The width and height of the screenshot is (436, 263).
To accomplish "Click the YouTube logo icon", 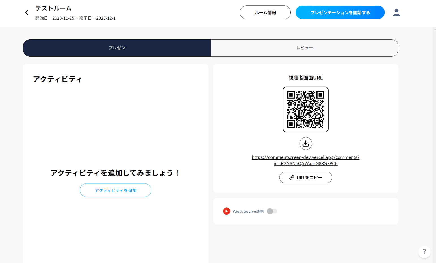I will pos(226,211).
